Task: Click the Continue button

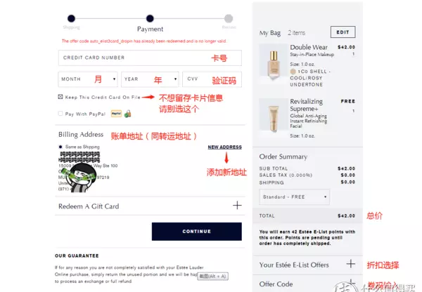Action: [197, 232]
